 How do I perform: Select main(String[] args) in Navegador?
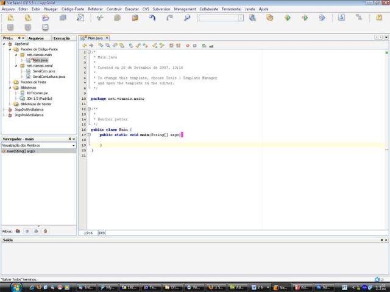(x=19, y=151)
